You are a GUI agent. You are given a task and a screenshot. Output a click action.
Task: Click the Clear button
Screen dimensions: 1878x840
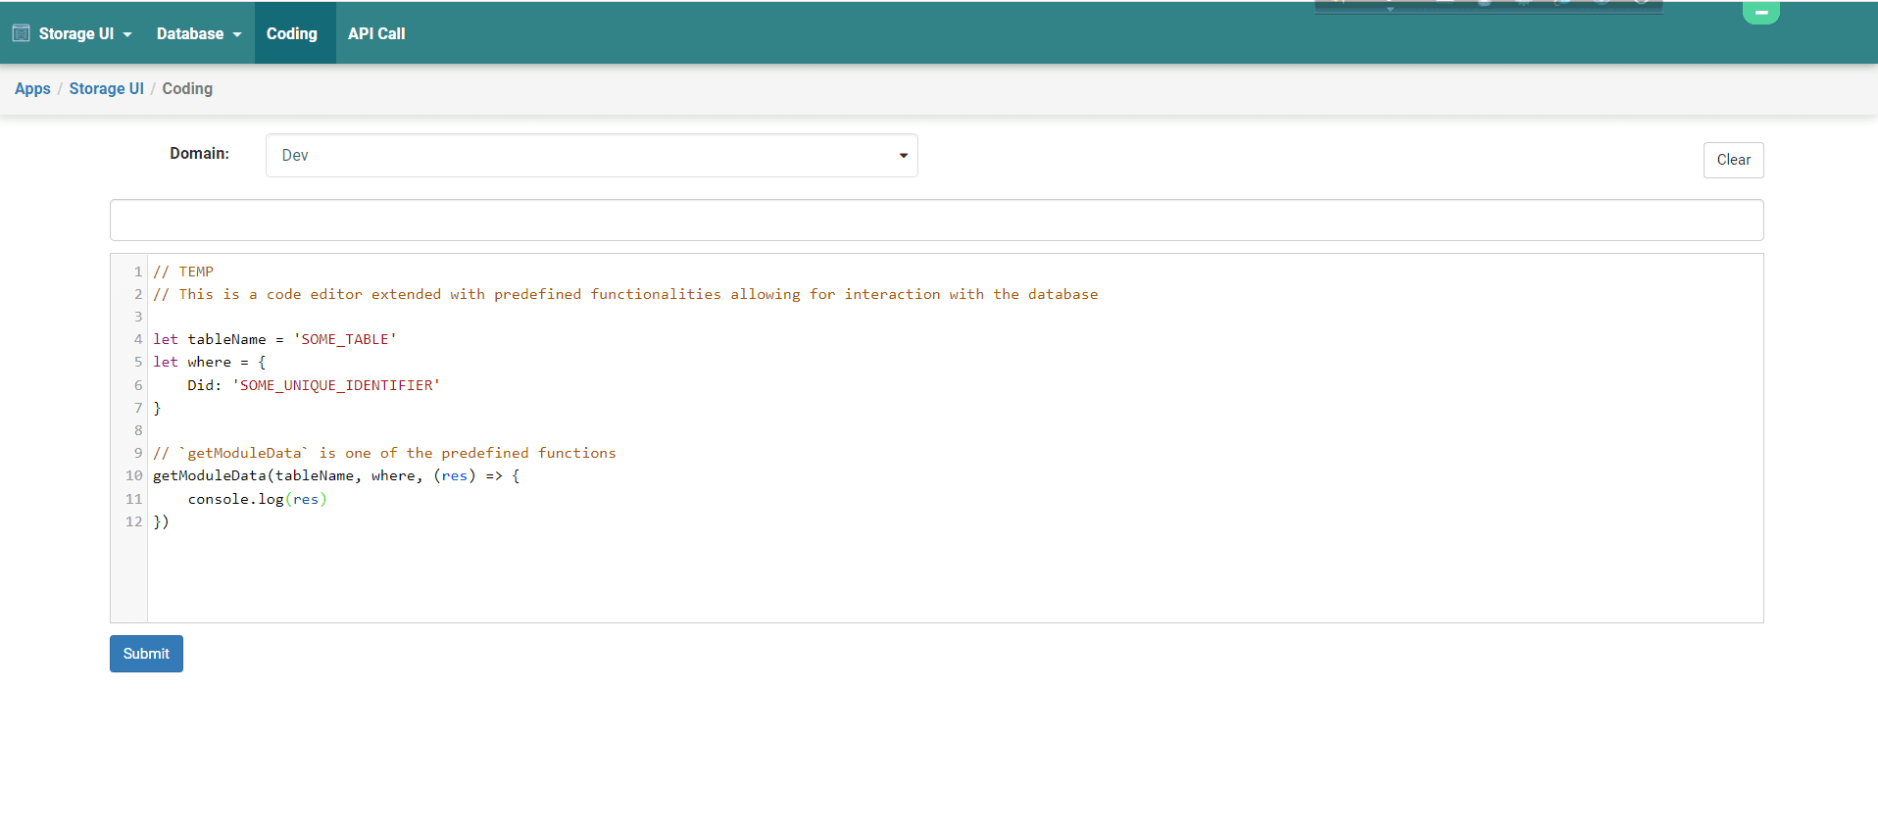pos(1733,160)
